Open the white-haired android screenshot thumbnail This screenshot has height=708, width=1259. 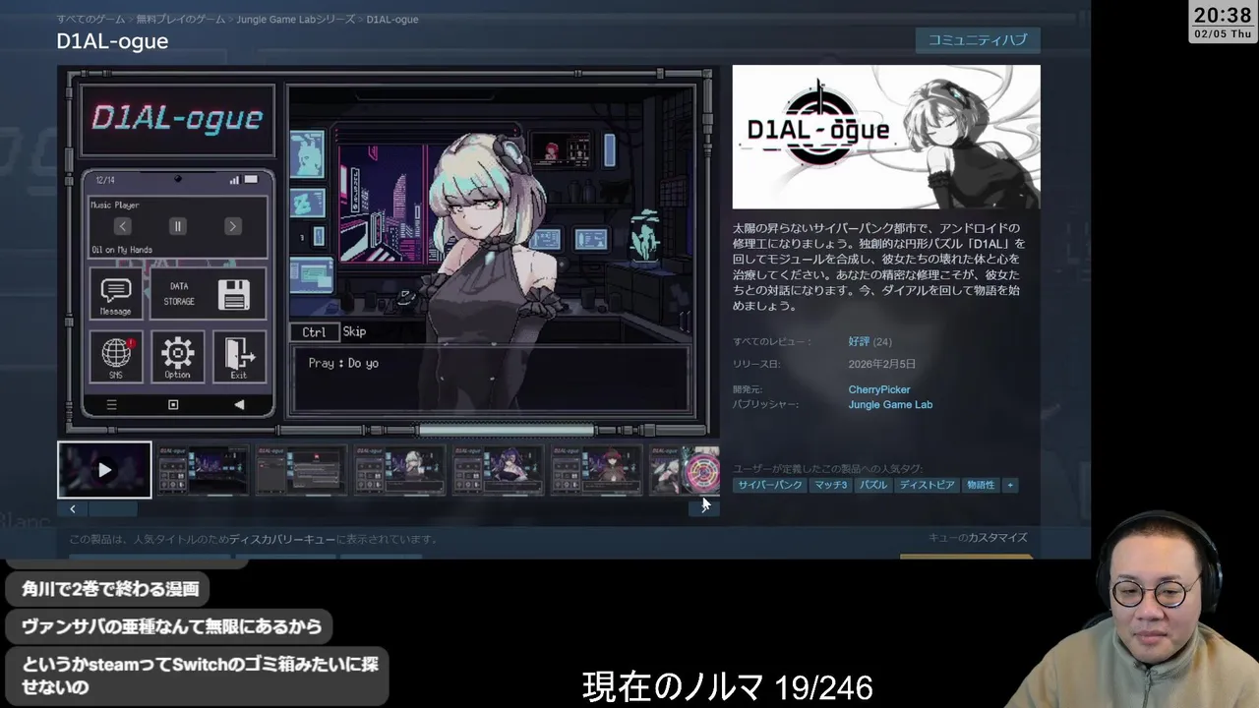pos(399,470)
